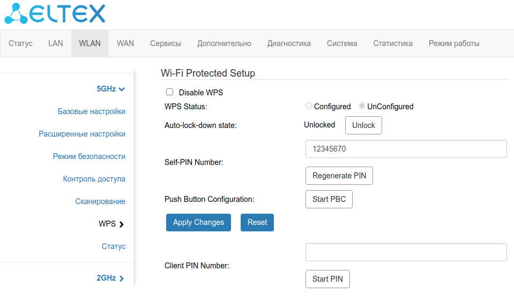Collapse the 5GHz section chevron
The image size is (514, 301).
click(x=122, y=89)
